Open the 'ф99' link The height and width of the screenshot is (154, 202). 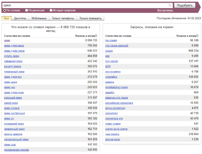pyautogui.click(x=108, y=66)
